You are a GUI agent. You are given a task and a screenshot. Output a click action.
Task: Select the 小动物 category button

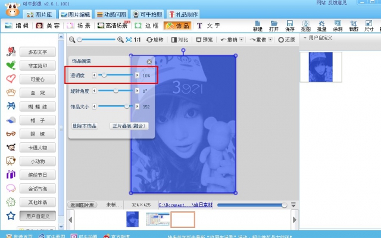(38, 161)
